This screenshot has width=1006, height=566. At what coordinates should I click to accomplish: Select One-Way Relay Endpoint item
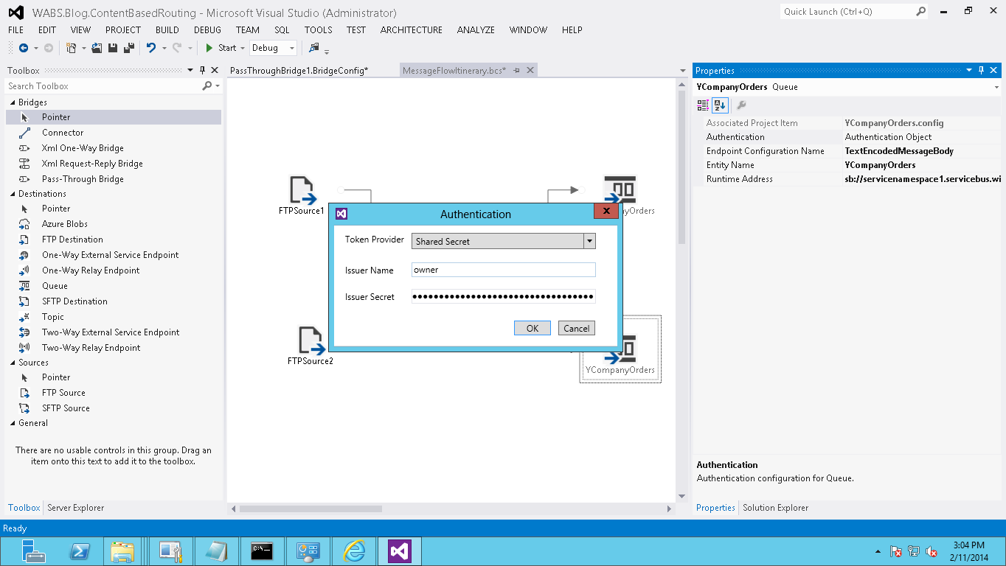tap(91, 270)
